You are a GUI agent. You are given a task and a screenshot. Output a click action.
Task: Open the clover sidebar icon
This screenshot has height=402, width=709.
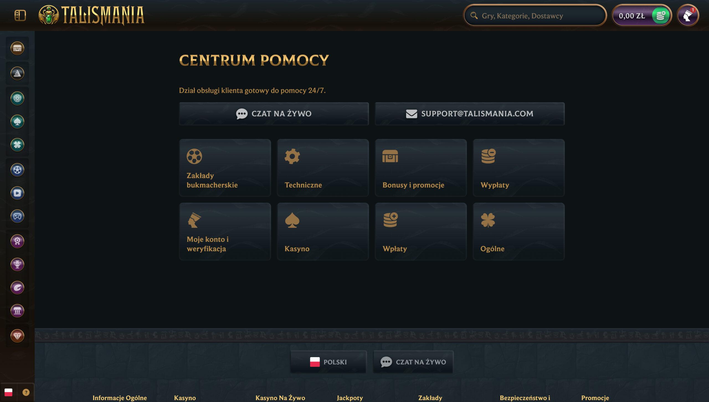tap(17, 145)
